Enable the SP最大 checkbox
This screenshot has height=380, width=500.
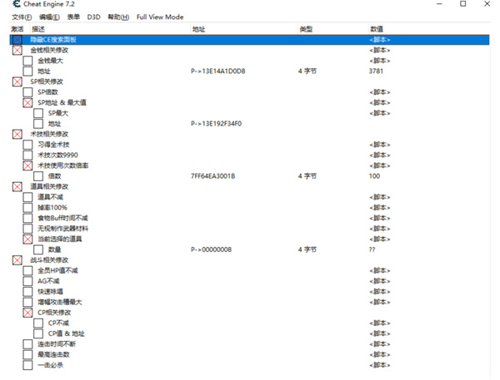pyautogui.click(x=38, y=113)
